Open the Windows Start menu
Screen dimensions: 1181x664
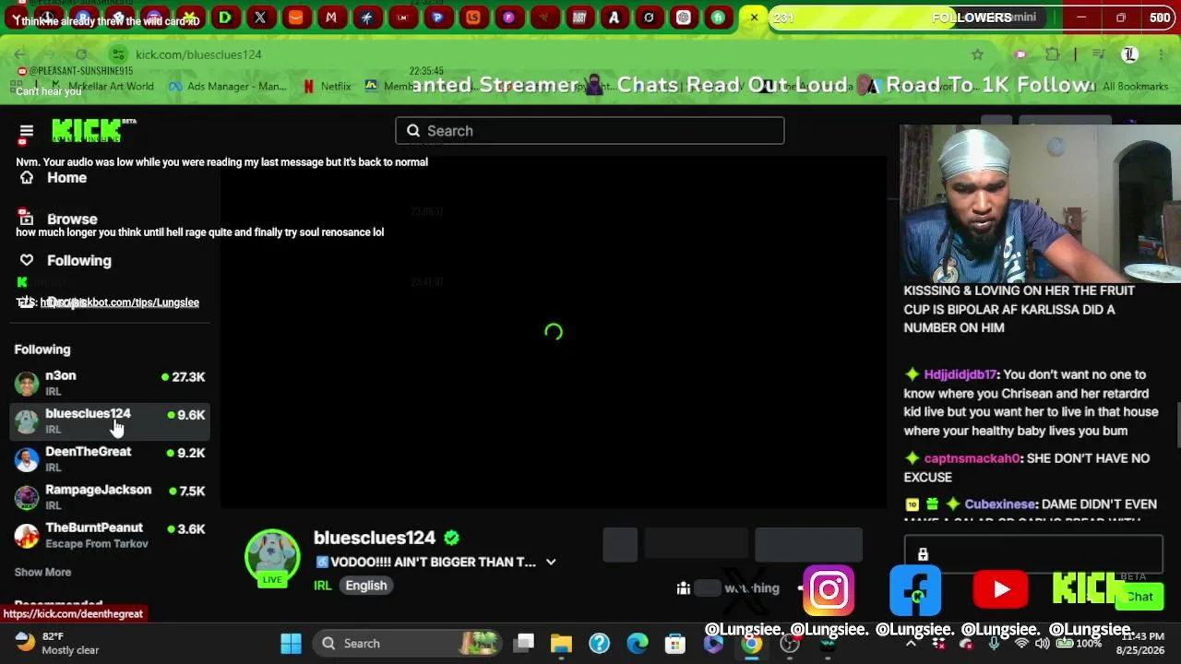coord(291,644)
